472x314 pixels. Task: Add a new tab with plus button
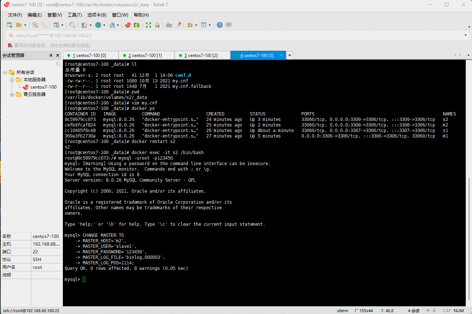click(290, 55)
